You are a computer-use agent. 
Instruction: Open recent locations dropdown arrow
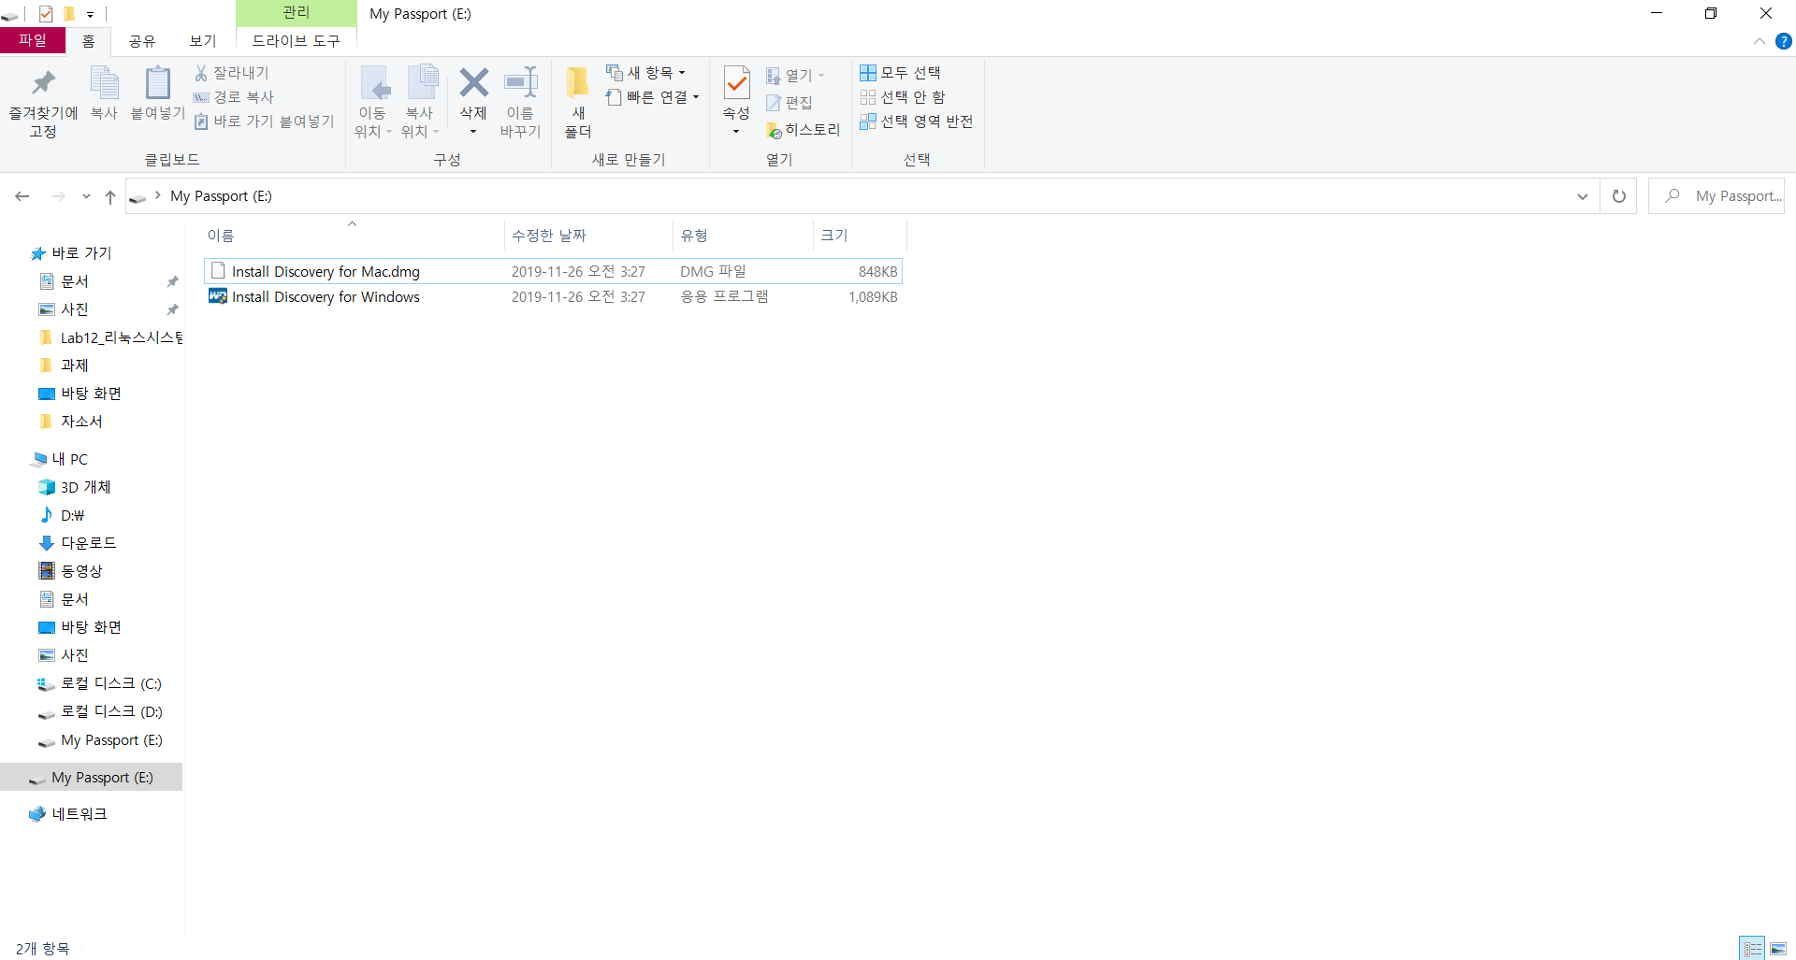(x=86, y=196)
